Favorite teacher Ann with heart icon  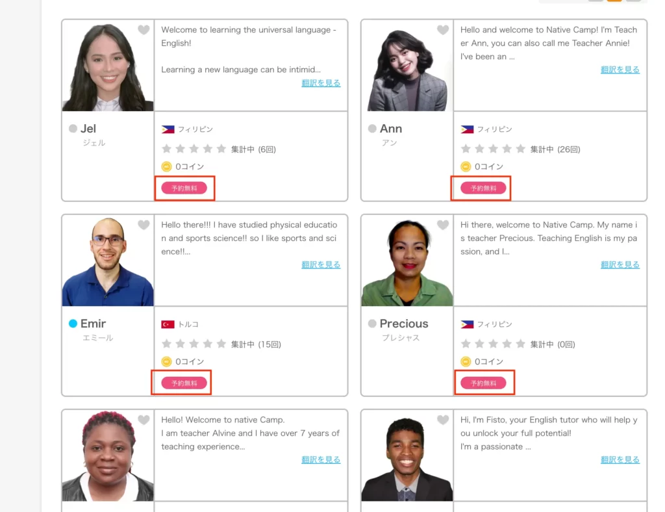point(443,30)
